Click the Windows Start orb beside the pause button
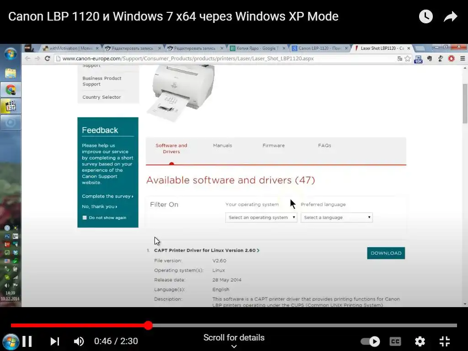 11,342
